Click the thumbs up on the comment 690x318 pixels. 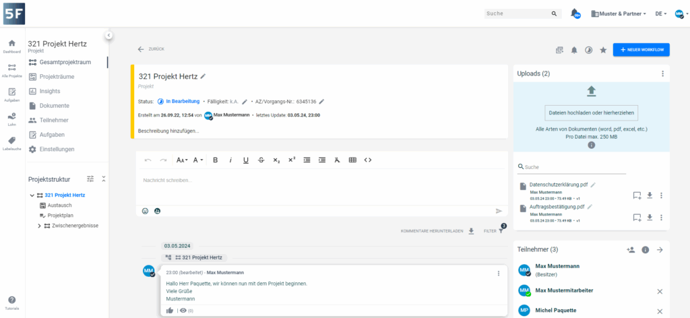[170, 310]
